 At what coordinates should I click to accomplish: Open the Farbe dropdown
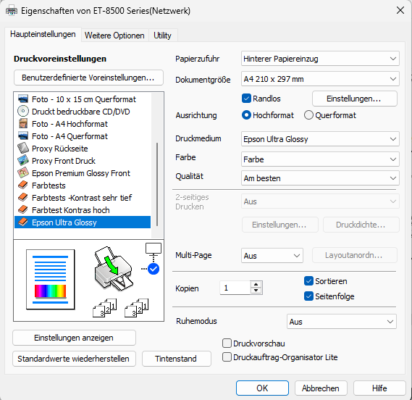click(x=320, y=159)
